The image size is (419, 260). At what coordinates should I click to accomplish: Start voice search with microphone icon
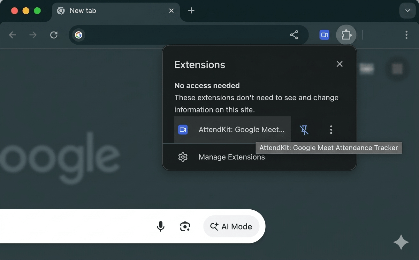(x=161, y=226)
